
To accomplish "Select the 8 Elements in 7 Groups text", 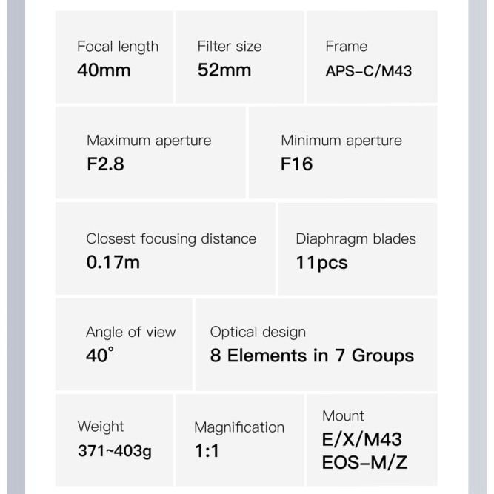I will (x=312, y=356).
